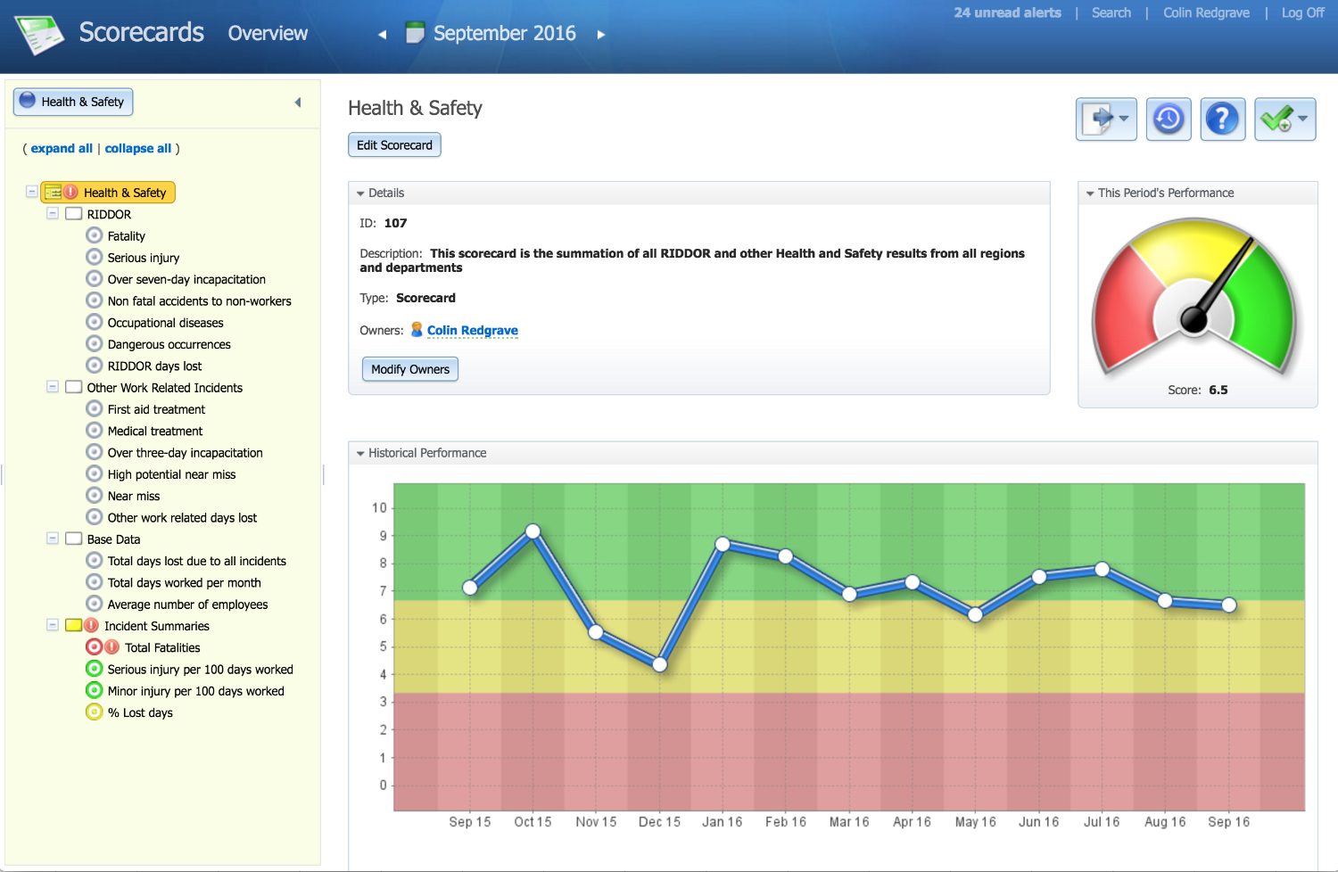The width and height of the screenshot is (1338, 872).
Task: Open the history clock toolbar button
Action: (x=1168, y=119)
